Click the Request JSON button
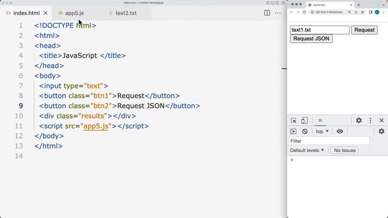The image size is (388, 218). (x=311, y=39)
